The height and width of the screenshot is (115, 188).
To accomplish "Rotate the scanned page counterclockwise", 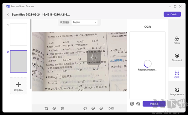I will click(54, 108).
